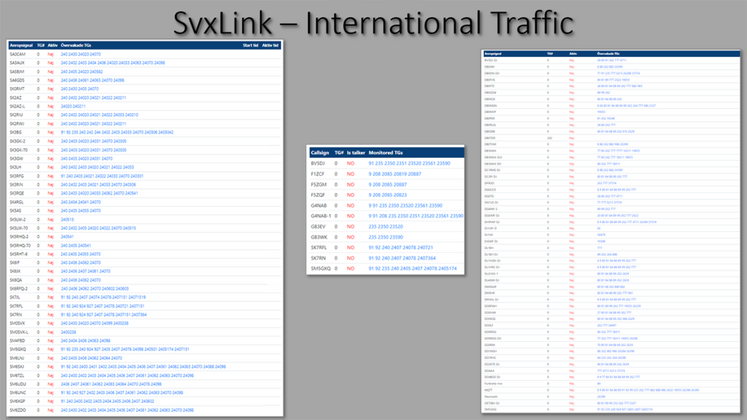Open SM6SXJ's monitored TGs list
This screenshot has height=420, width=747.
[143, 366]
